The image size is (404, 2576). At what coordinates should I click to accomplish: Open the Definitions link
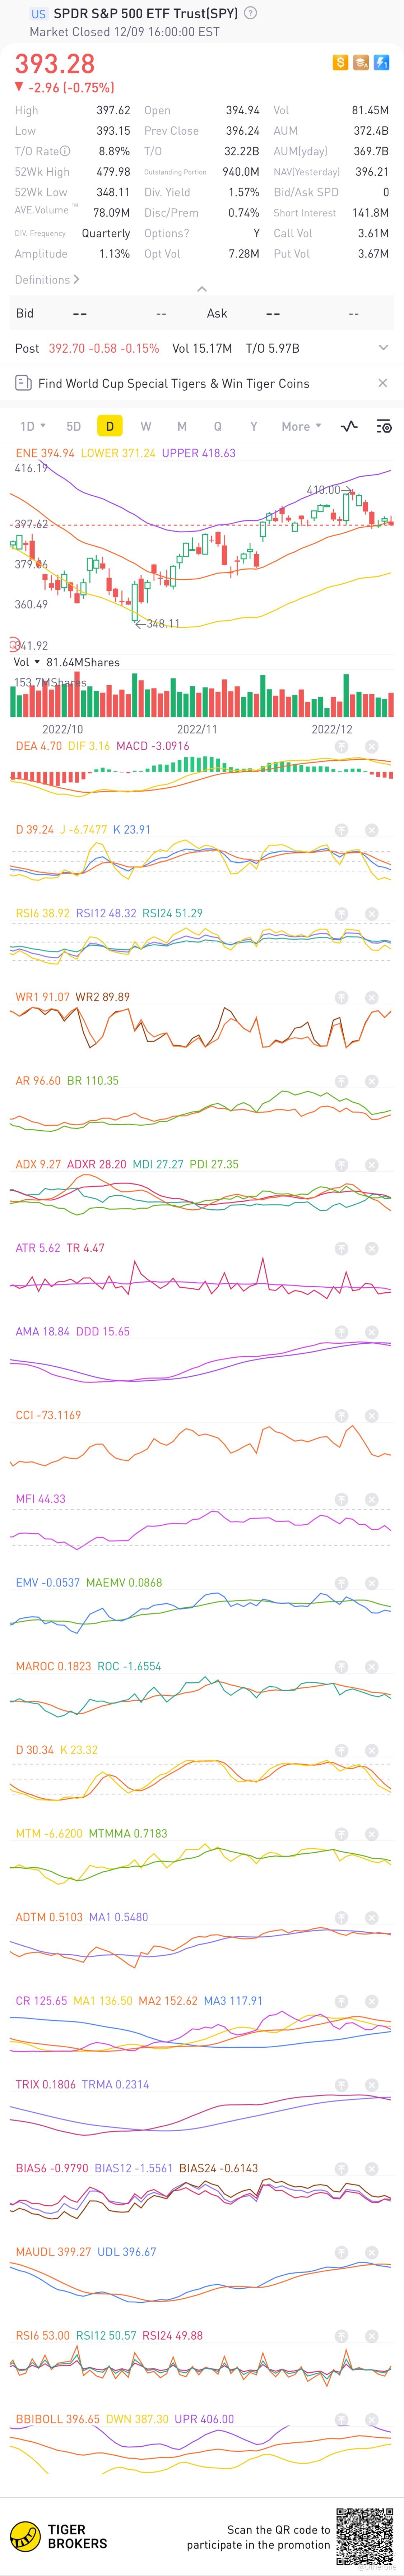[46, 280]
